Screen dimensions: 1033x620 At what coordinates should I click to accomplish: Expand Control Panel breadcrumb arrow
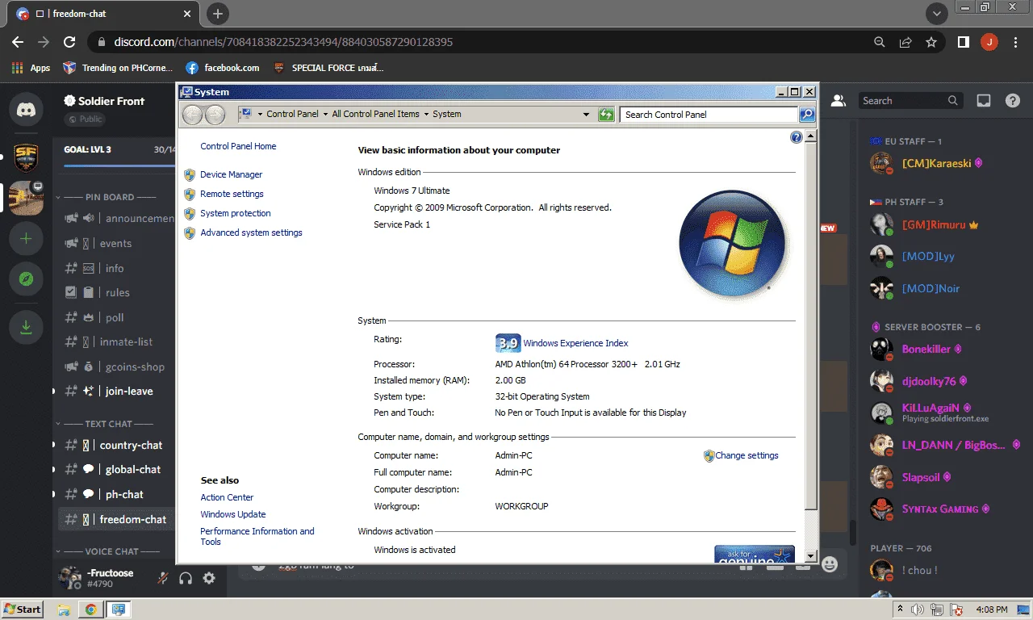325,115
